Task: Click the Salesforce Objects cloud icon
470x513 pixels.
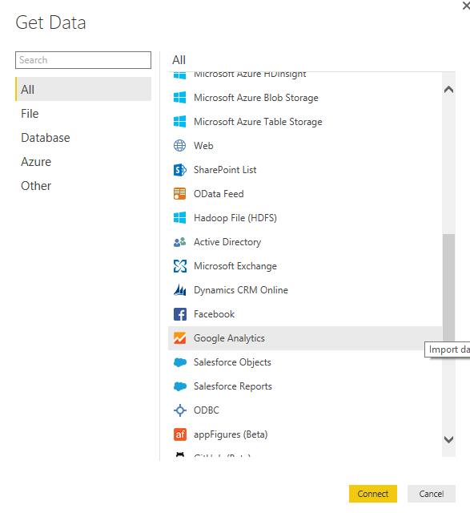Action: coord(180,362)
